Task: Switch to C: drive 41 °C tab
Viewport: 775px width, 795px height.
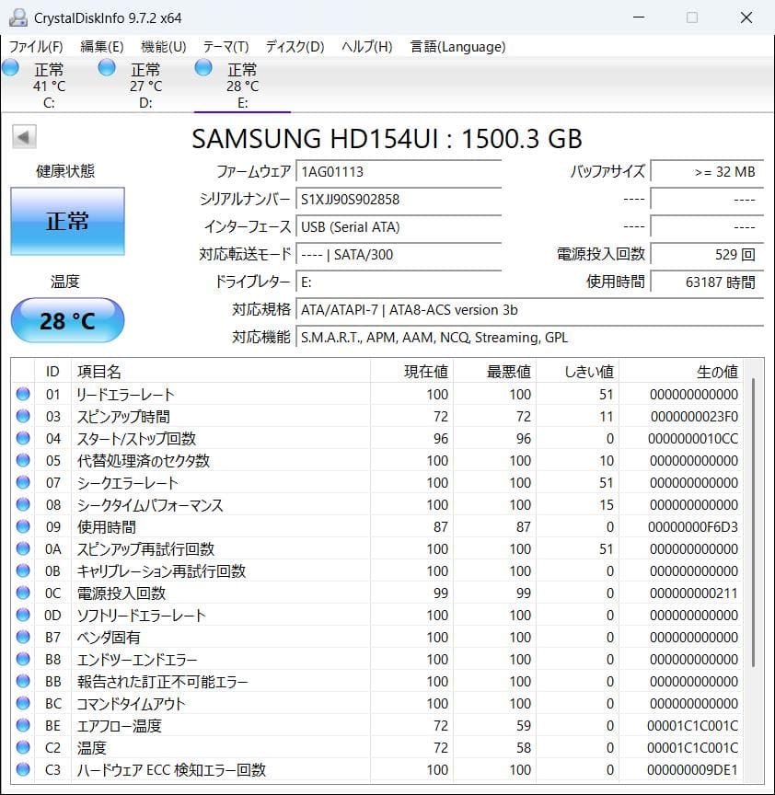Action: click(x=49, y=86)
